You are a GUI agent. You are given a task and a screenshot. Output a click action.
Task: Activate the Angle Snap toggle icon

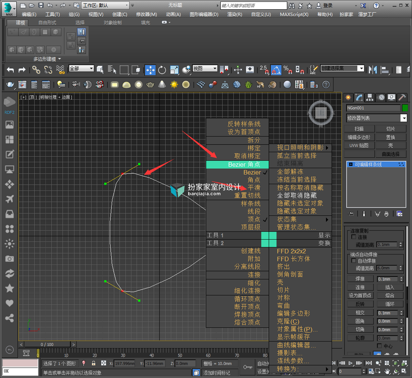[276, 70]
